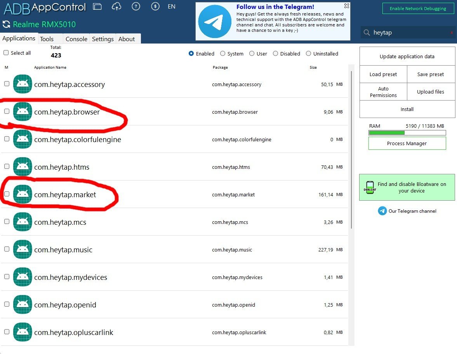Click the com.heytap.openid app icon

pos(23,304)
